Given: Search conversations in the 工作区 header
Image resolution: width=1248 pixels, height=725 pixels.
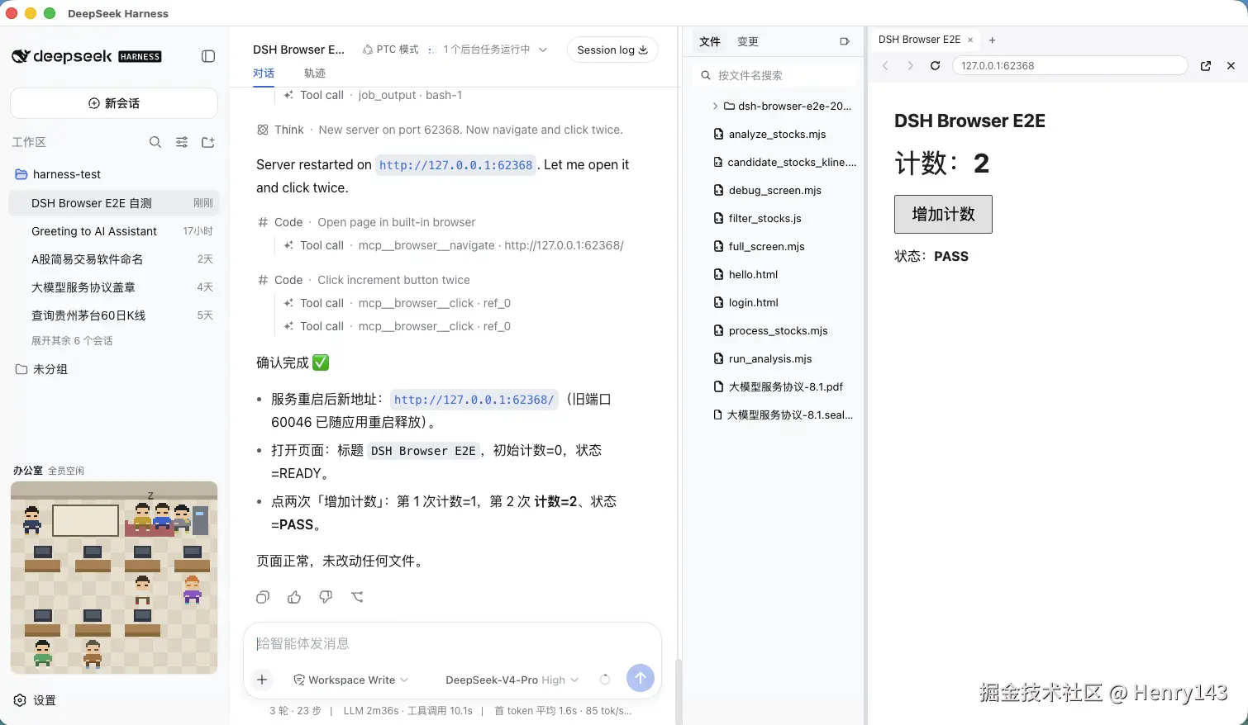Looking at the screenshot, I should (155, 142).
